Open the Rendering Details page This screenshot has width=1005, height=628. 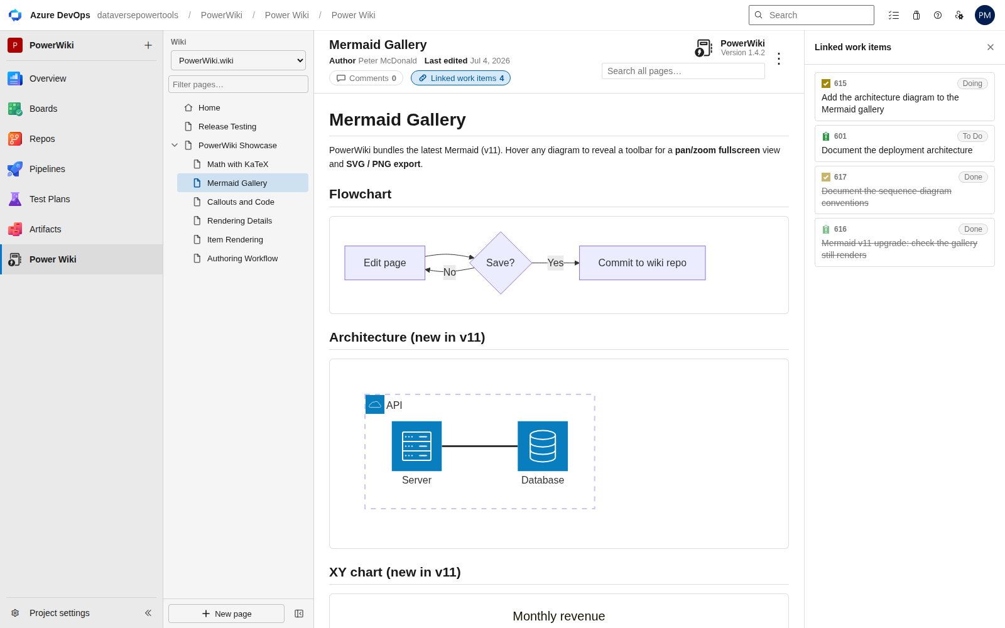coord(242,220)
